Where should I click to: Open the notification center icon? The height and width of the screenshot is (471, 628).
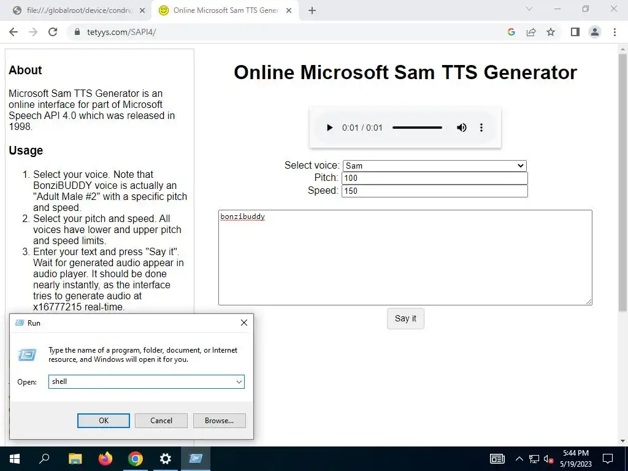pos(608,459)
